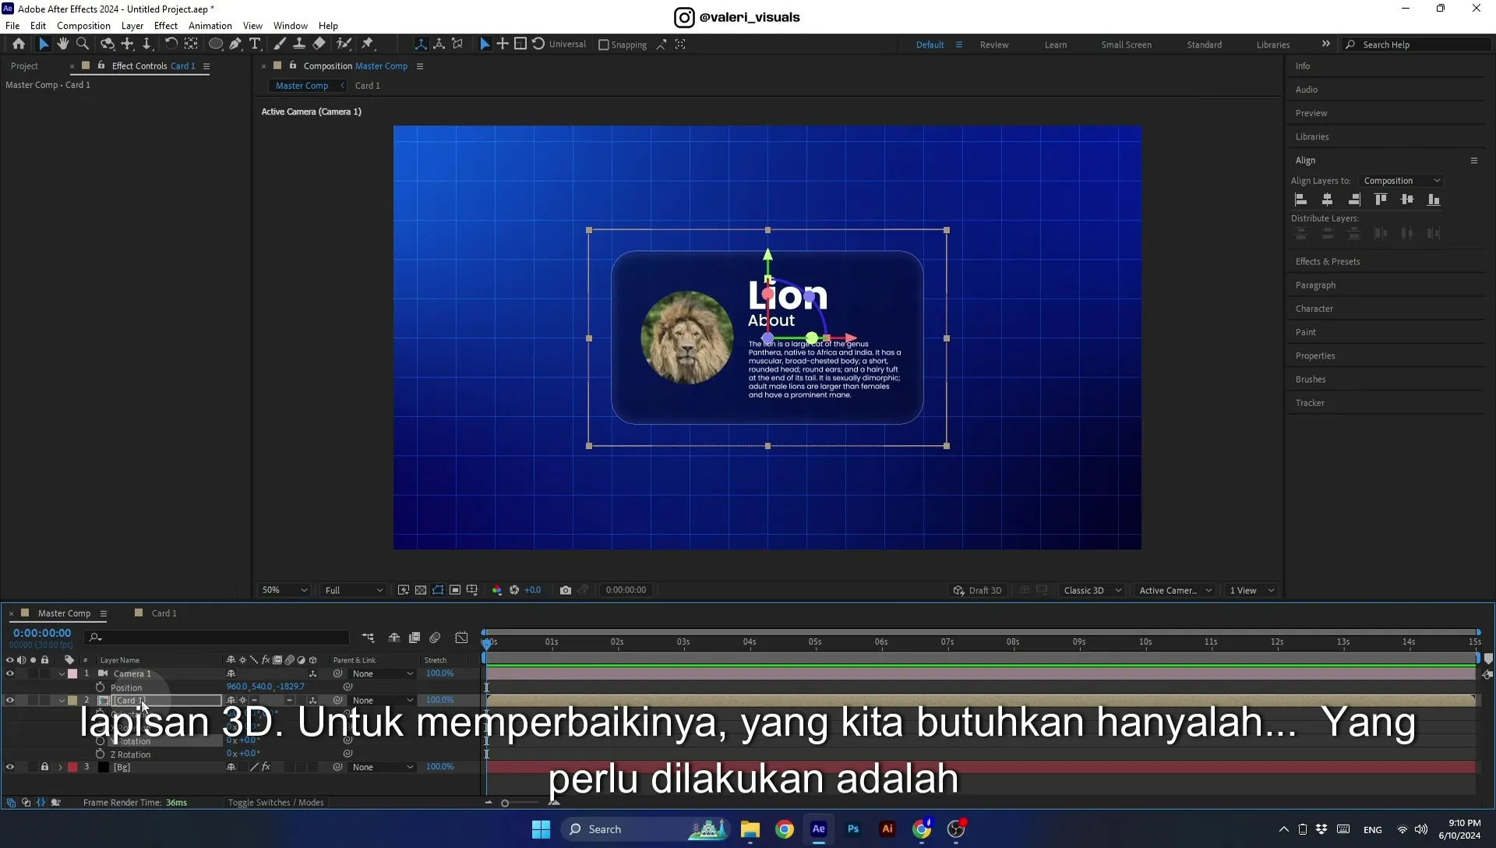Select the Zoom magnifier tool
This screenshot has height=848, width=1496.
point(83,44)
